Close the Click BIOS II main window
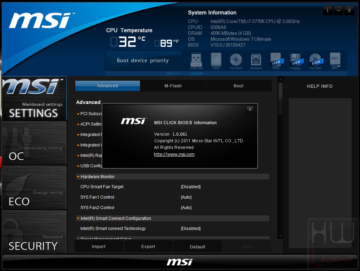This screenshot has height=271, width=360. click(x=349, y=10)
